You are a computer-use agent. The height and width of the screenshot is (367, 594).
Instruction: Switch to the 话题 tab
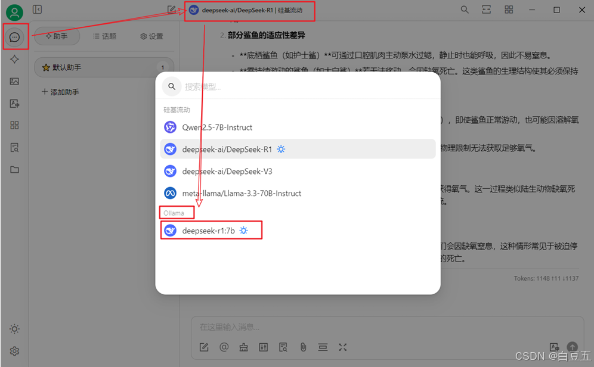point(104,36)
